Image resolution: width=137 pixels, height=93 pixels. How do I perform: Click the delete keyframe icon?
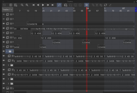click(x=101, y=5)
